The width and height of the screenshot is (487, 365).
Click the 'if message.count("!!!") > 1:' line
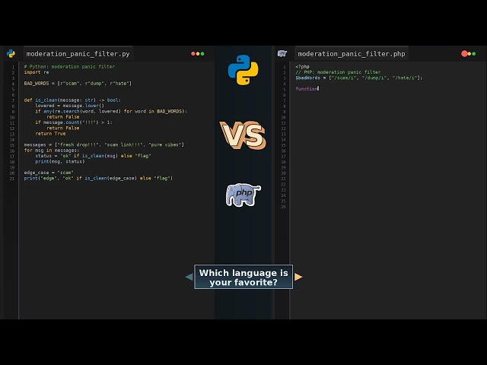point(74,122)
